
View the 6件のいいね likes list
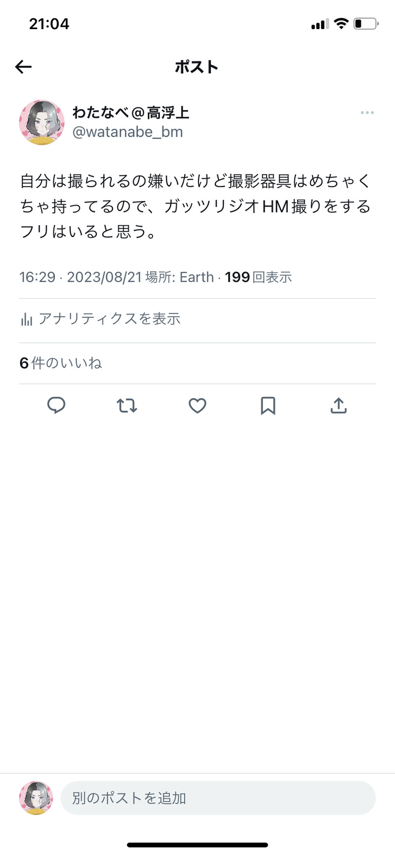tap(61, 364)
